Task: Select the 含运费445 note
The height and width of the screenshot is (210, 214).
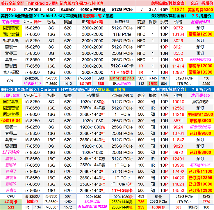Action: point(200,95)
